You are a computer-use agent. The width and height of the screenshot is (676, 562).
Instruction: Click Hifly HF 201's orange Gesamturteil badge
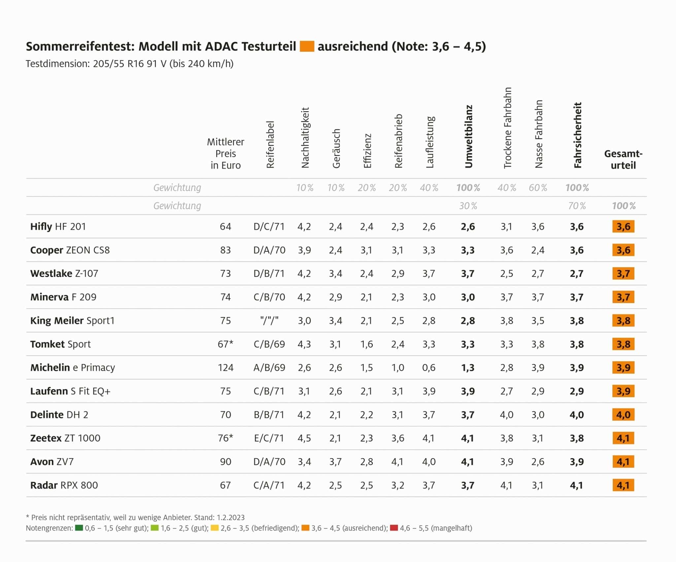(x=623, y=227)
